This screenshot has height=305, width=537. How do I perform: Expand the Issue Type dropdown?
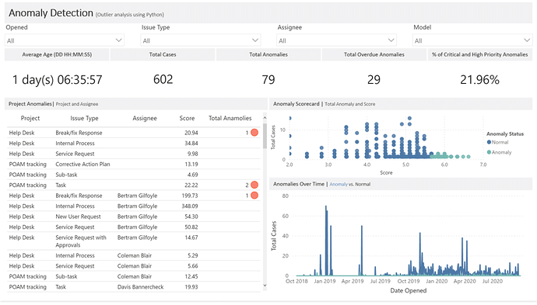(x=201, y=40)
